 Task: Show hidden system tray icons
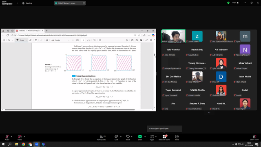232,144
